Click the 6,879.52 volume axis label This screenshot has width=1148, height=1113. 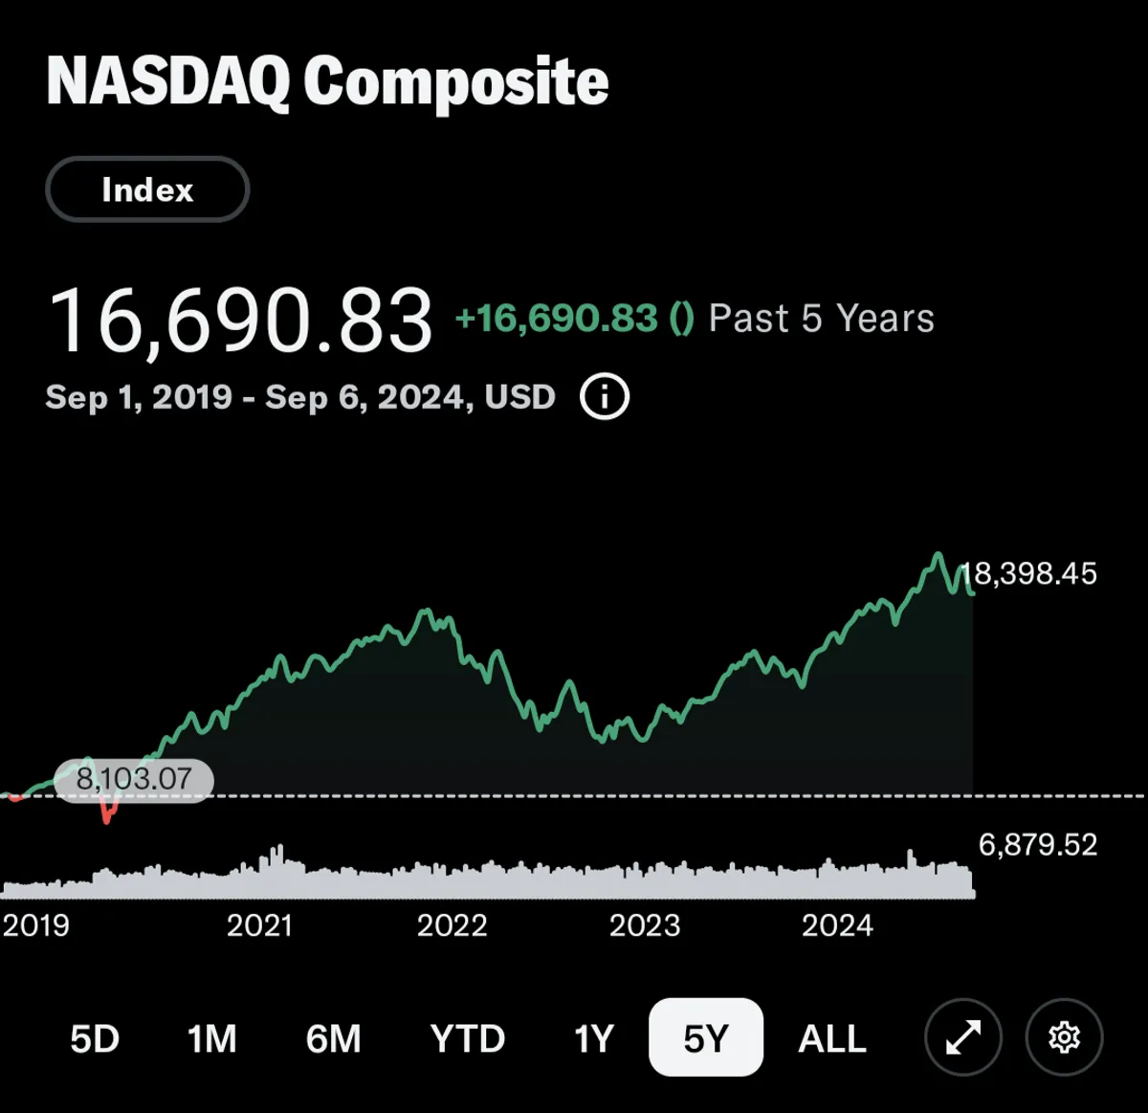[1038, 844]
